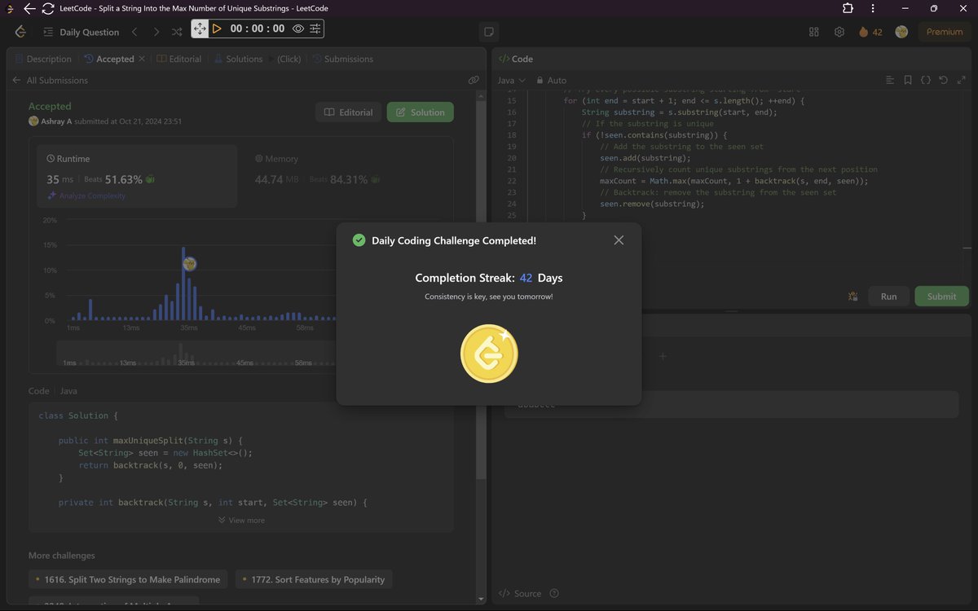Image resolution: width=978 pixels, height=611 pixels.
Task: Start the timer with the play button
Action: pos(217,29)
